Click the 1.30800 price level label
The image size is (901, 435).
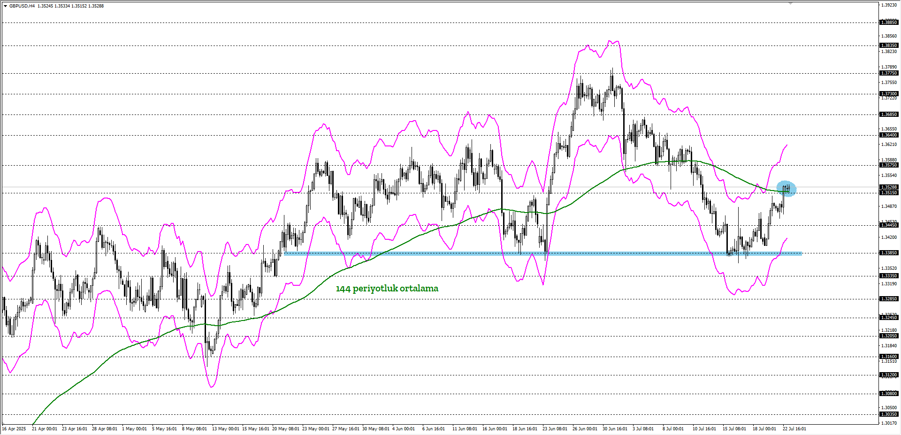point(888,394)
